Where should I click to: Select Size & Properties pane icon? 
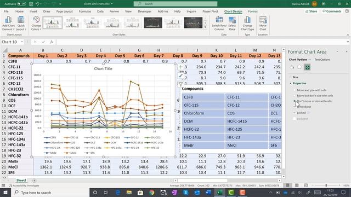307,67
